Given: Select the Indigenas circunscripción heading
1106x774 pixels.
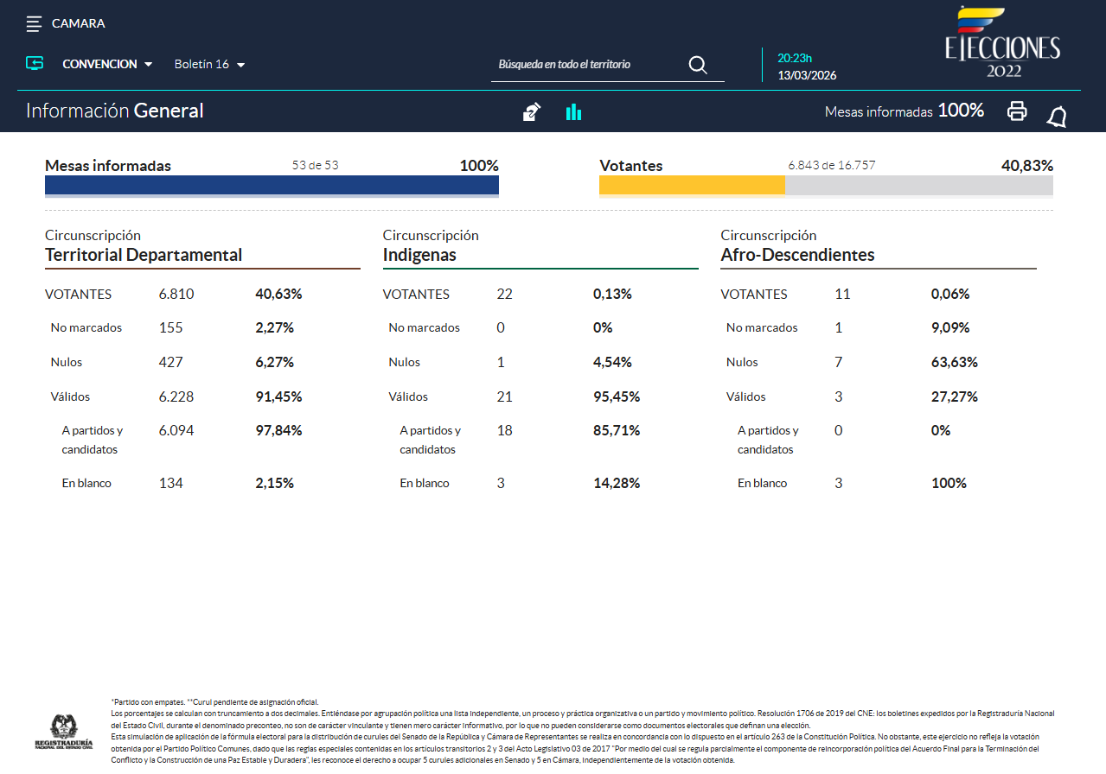Looking at the screenshot, I should point(419,255).
